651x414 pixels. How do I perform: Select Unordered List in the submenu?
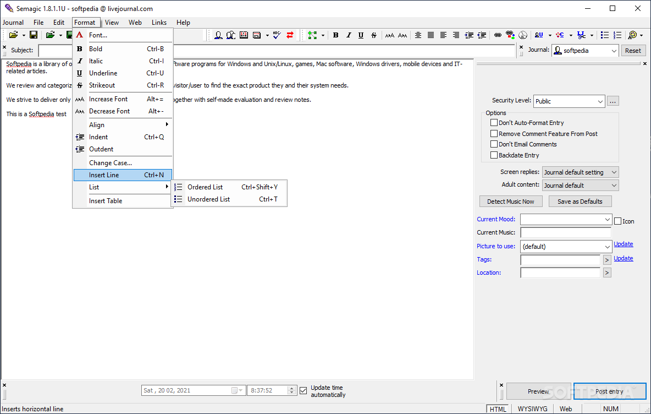(x=229, y=199)
